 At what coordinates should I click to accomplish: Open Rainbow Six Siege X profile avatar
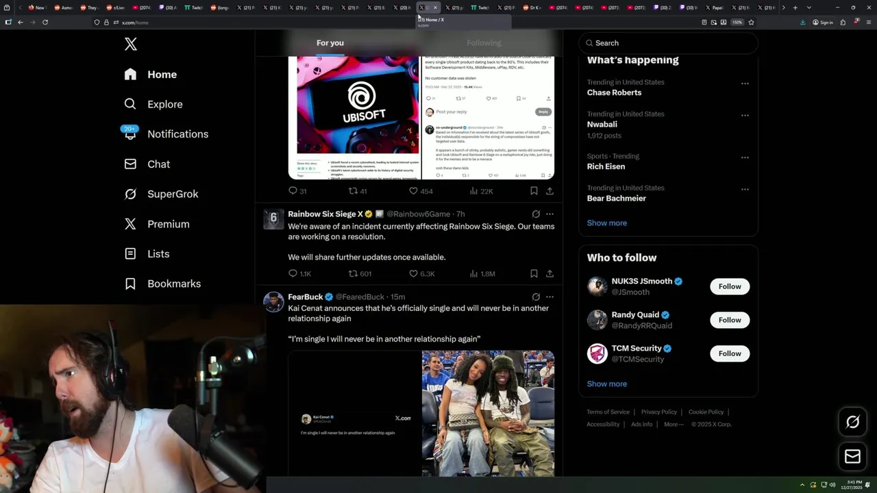273,218
